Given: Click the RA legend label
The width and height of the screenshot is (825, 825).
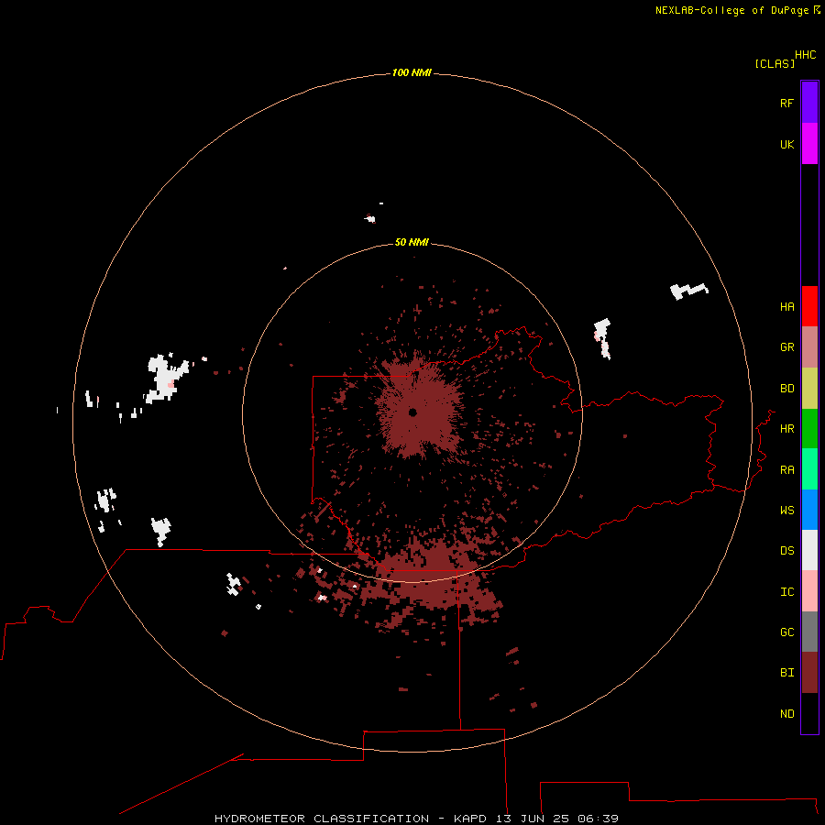Looking at the screenshot, I should click(786, 469).
